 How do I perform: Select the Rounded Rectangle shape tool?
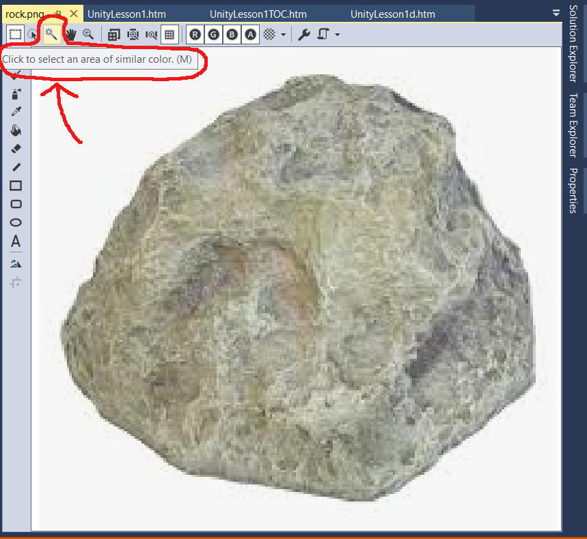tap(16, 204)
